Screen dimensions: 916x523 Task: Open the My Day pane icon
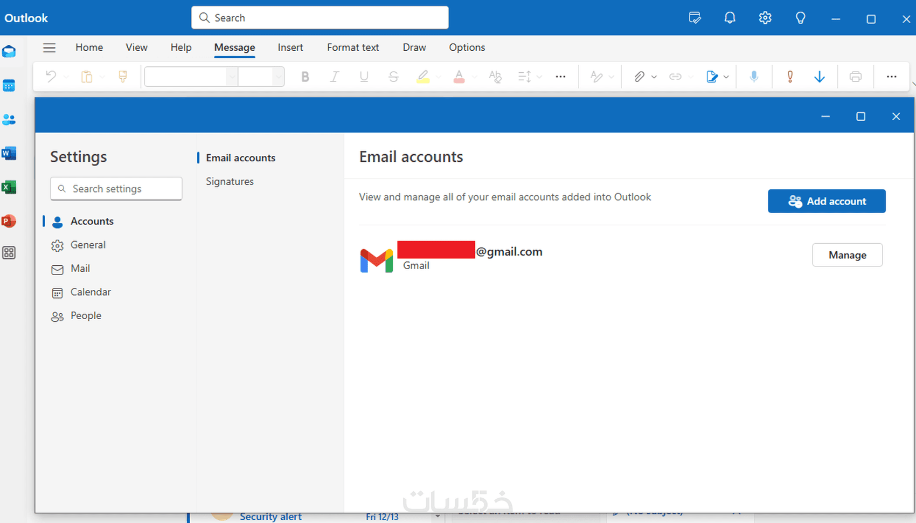pyautogui.click(x=695, y=18)
